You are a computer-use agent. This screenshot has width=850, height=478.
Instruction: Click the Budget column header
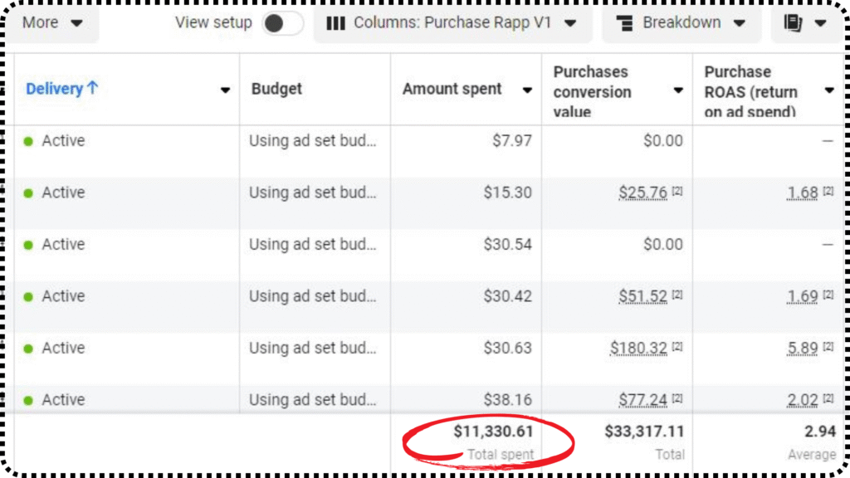[x=276, y=90]
